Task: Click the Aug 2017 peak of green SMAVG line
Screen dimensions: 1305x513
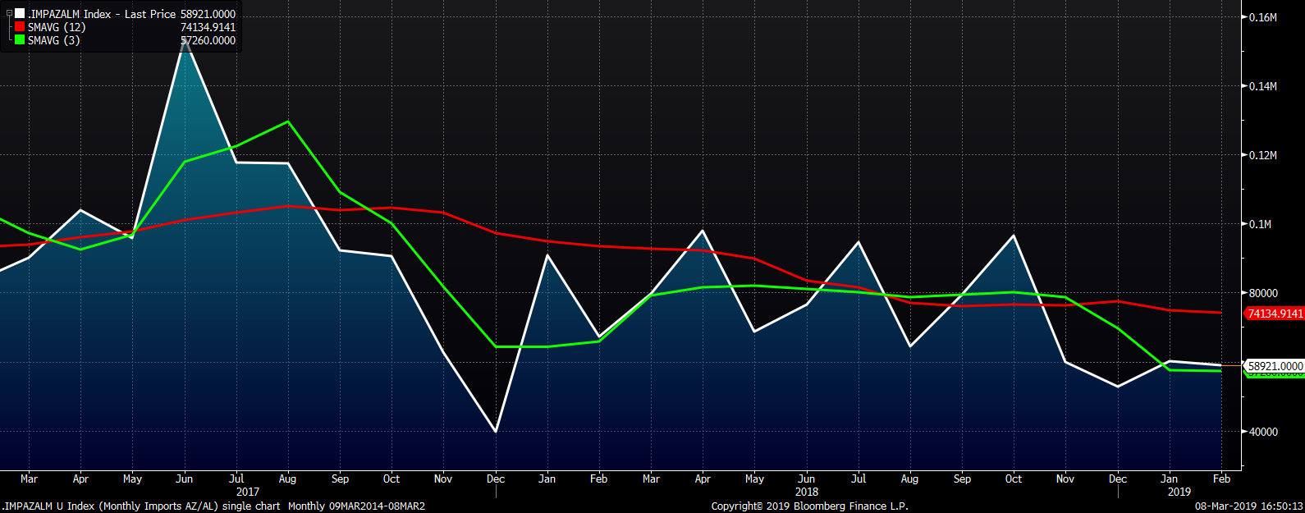Action: click(x=287, y=121)
